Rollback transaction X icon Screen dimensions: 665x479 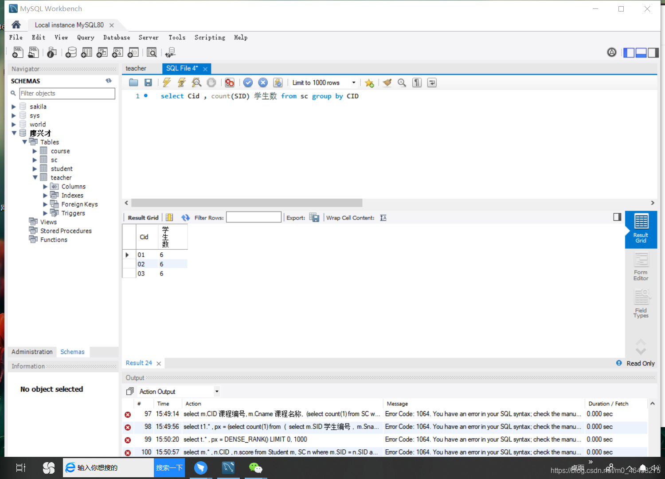pos(263,82)
